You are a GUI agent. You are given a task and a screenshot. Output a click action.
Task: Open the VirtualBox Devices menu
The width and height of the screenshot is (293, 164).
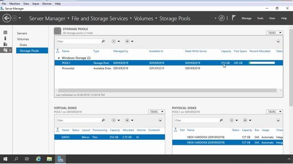pos(47,4)
